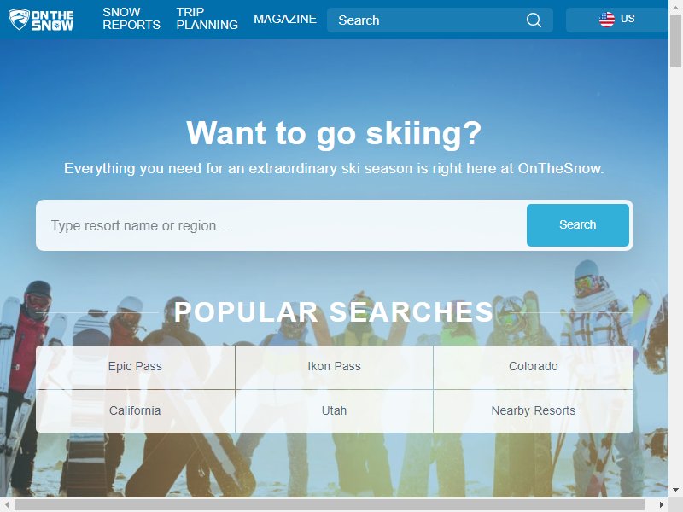Click the OnTheSnow logo
The height and width of the screenshot is (512, 683).
coord(41,20)
